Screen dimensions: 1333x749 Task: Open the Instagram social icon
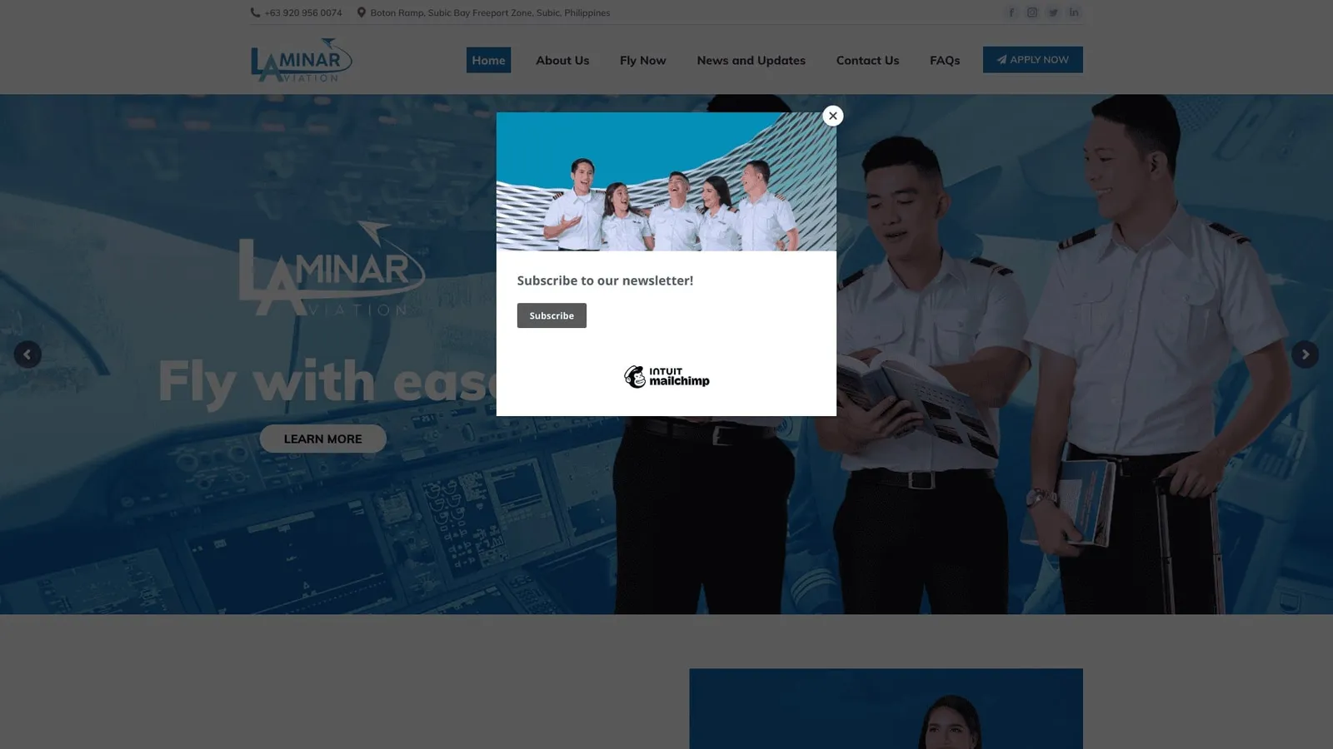coord(1032,12)
